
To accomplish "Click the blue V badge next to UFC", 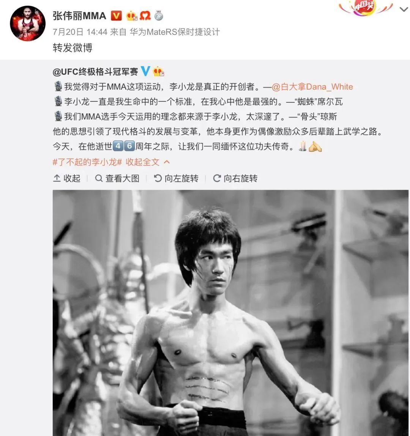I will (x=145, y=71).
